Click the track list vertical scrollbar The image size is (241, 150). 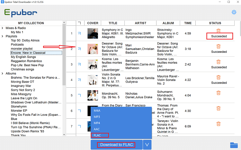[x=240, y=28]
